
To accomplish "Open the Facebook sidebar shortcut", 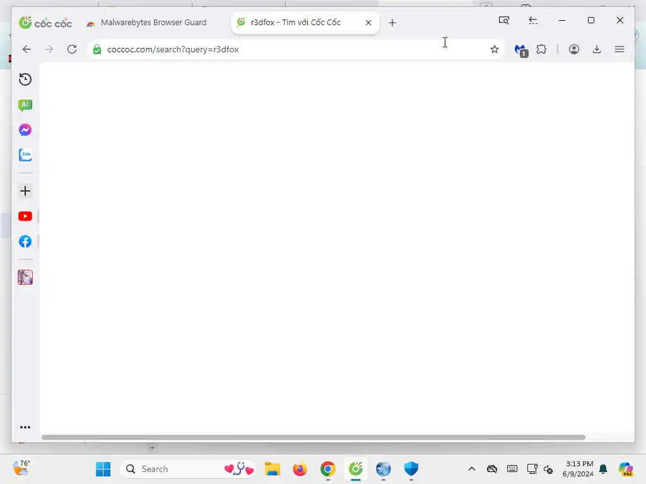I will tap(25, 241).
